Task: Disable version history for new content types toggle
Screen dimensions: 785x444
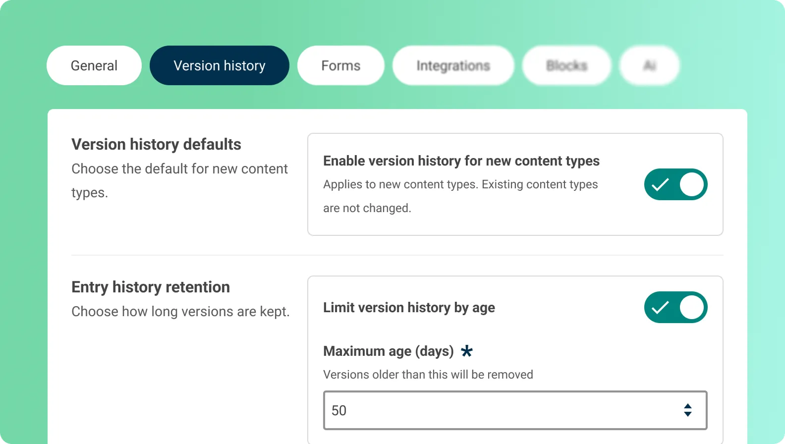Action: (676, 184)
